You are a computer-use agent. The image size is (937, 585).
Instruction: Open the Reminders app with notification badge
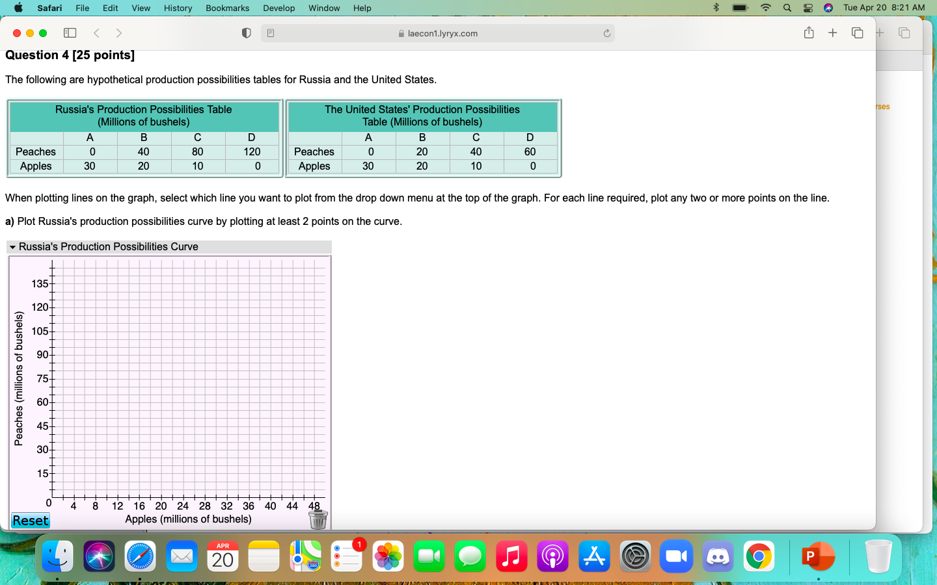click(347, 556)
